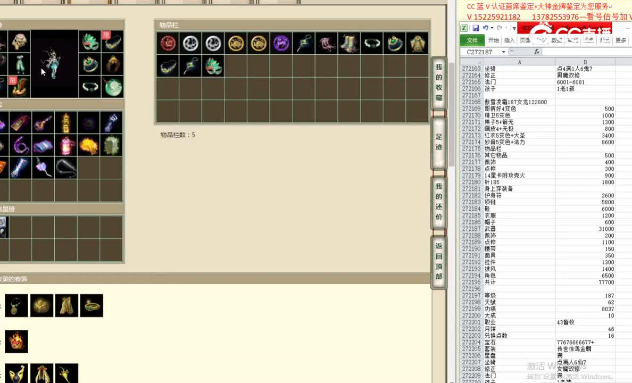Click the green ring item in inventory

click(x=394, y=43)
